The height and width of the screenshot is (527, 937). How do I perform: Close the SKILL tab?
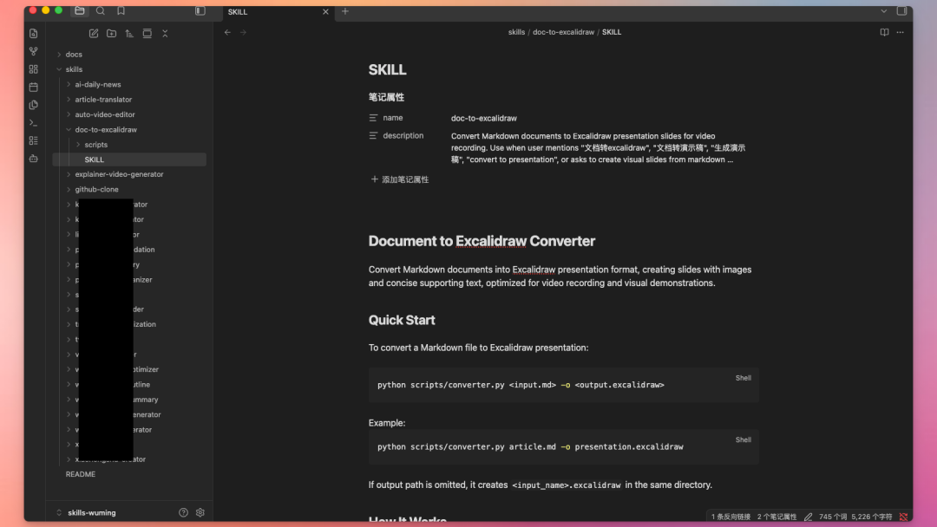(x=325, y=12)
